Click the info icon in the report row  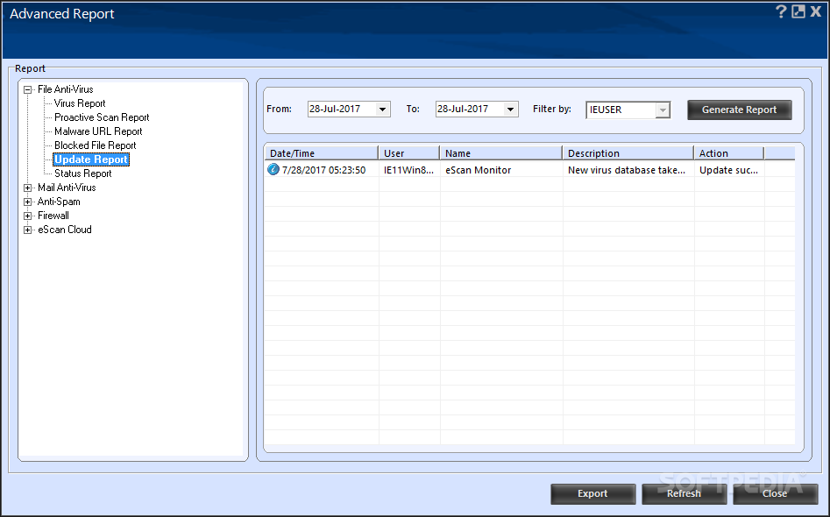273,169
